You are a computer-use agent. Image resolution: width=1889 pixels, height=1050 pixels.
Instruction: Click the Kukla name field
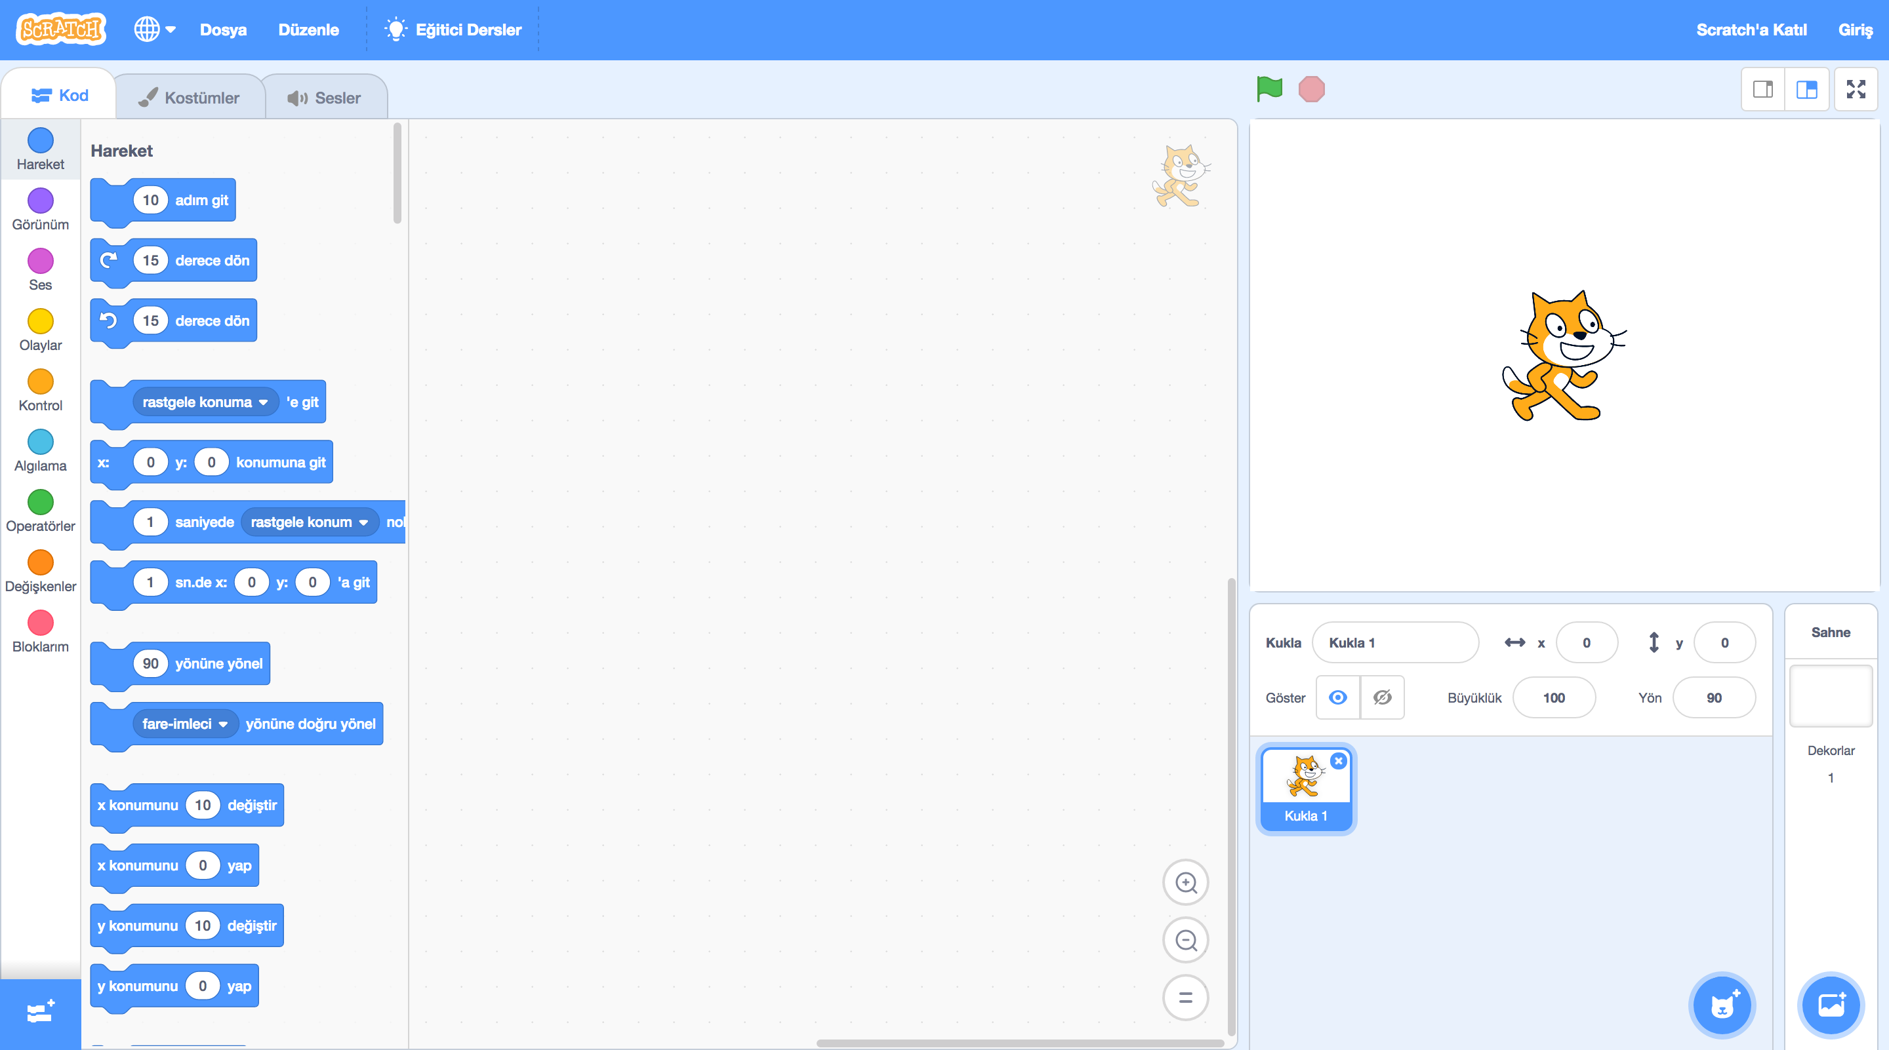coord(1394,642)
